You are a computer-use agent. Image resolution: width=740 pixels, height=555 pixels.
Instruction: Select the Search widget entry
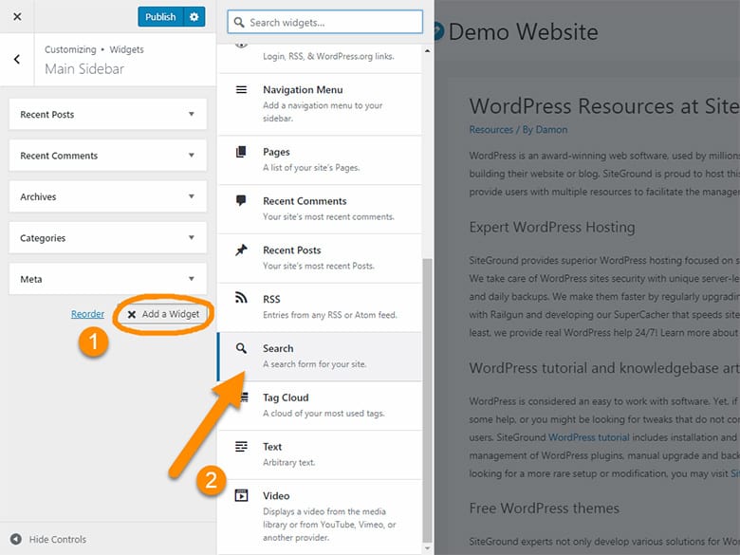320,357
